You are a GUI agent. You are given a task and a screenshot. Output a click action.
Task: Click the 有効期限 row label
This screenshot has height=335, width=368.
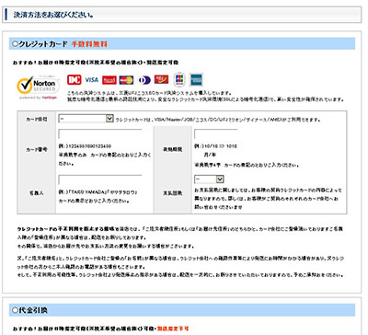(x=173, y=149)
